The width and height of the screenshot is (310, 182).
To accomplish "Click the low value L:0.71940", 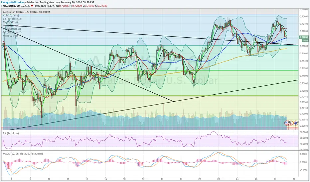I will (88, 6).
